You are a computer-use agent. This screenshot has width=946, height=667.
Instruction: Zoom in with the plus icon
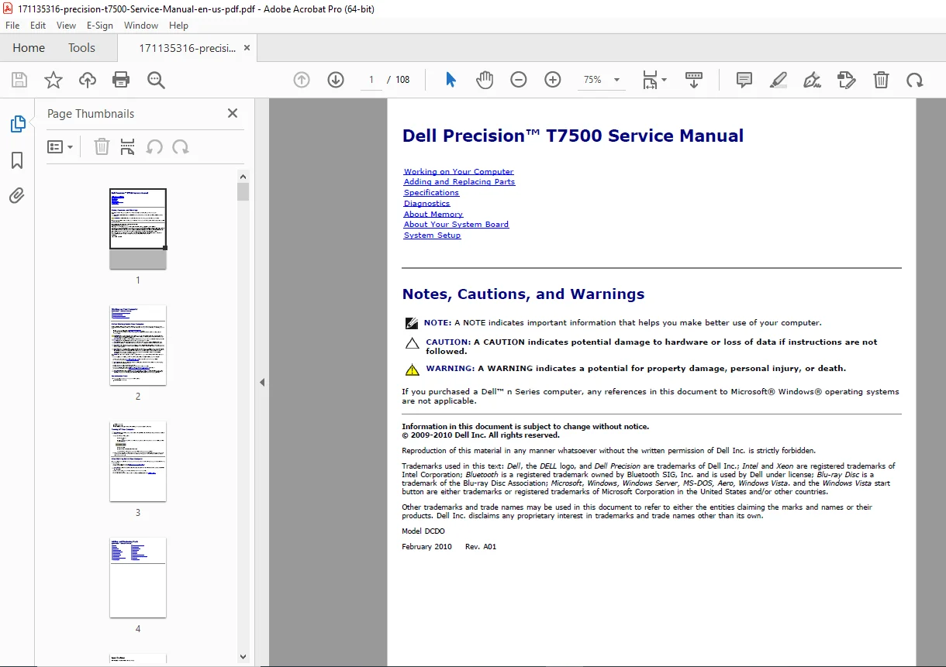pos(553,80)
